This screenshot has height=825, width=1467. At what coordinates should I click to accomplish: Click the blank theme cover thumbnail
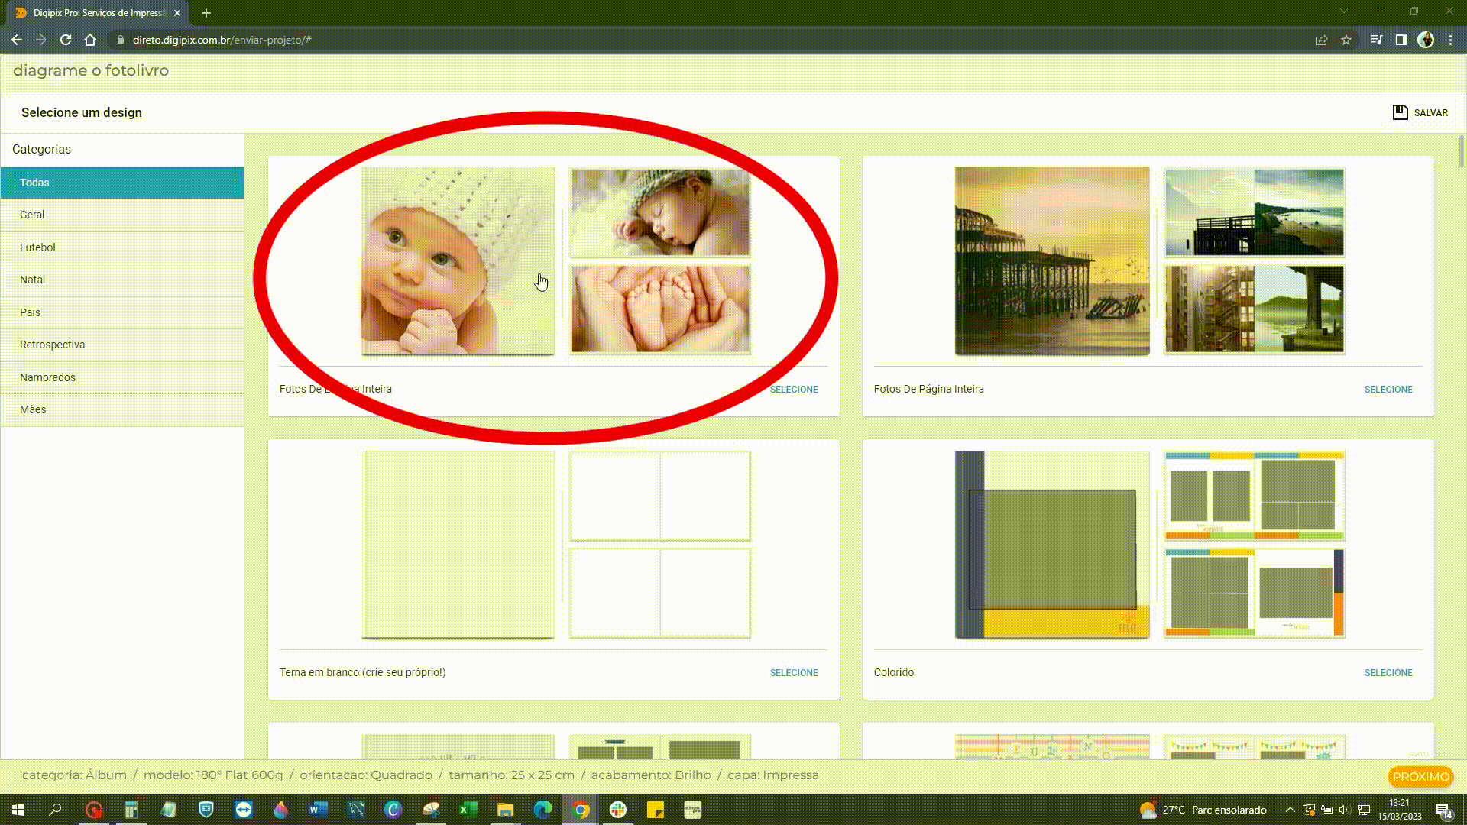coord(458,544)
